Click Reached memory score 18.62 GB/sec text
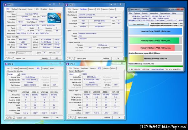This screenshot has height=130, width=188. point(144,53)
